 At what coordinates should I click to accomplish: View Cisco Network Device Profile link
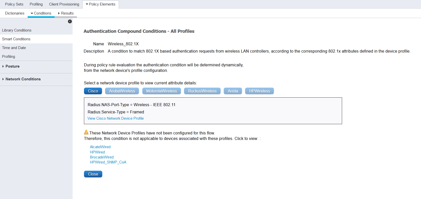(x=116, y=118)
